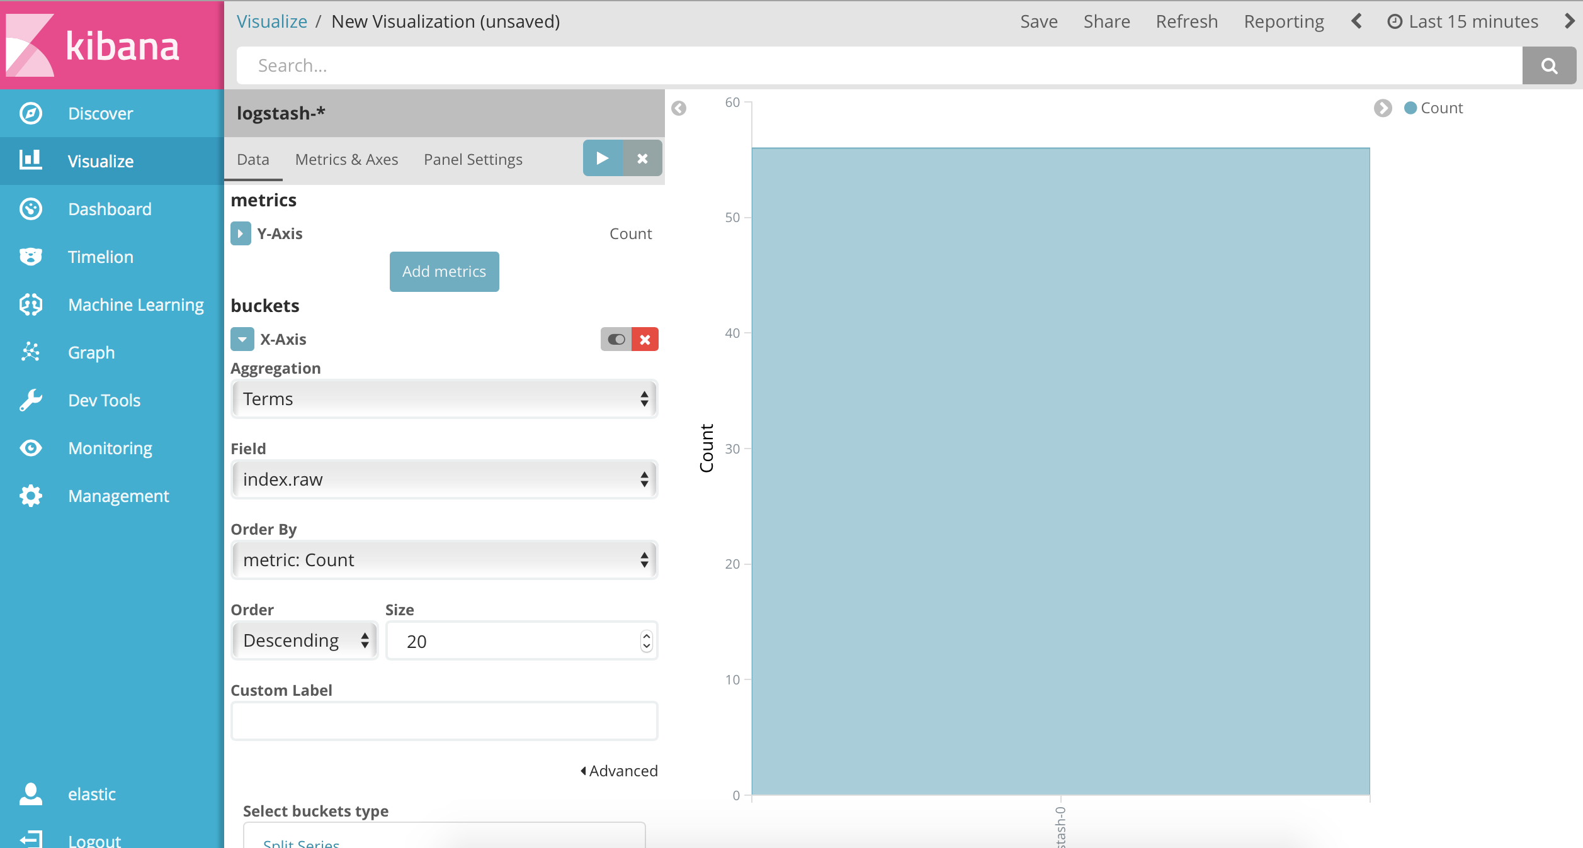The width and height of the screenshot is (1583, 848).
Task: Open the Field index.raw dropdown
Action: pyautogui.click(x=444, y=479)
